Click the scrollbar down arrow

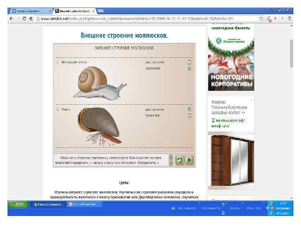(x=291, y=198)
